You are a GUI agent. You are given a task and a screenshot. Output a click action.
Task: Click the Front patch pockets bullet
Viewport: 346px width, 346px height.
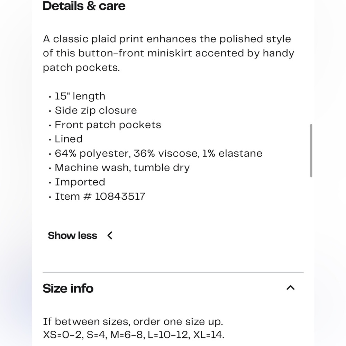pyautogui.click(x=108, y=125)
